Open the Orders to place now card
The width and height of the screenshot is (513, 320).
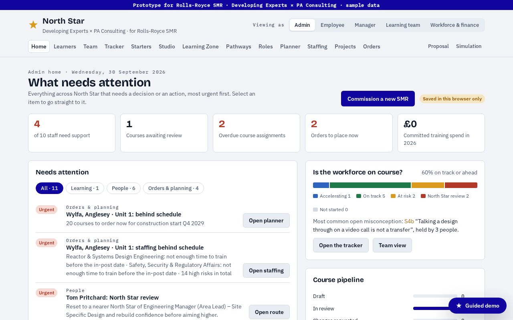click(349, 133)
